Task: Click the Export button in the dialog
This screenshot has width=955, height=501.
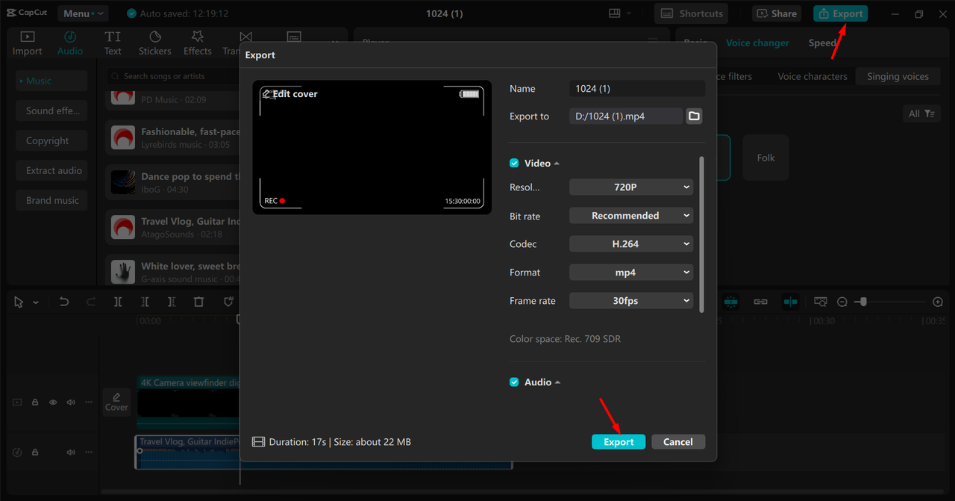Action: point(619,441)
